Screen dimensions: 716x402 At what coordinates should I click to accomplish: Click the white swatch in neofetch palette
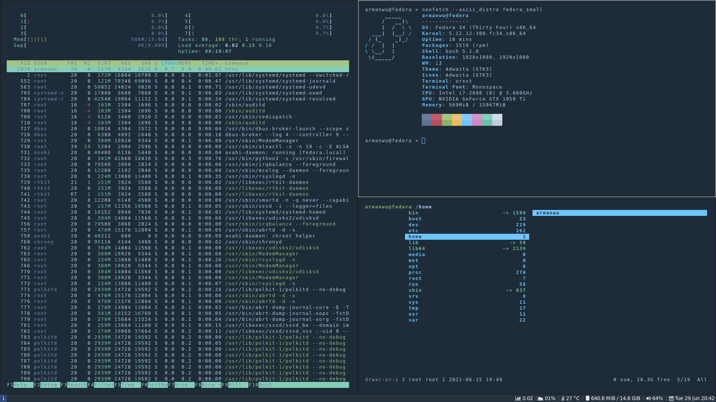pyautogui.click(x=497, y=120)
